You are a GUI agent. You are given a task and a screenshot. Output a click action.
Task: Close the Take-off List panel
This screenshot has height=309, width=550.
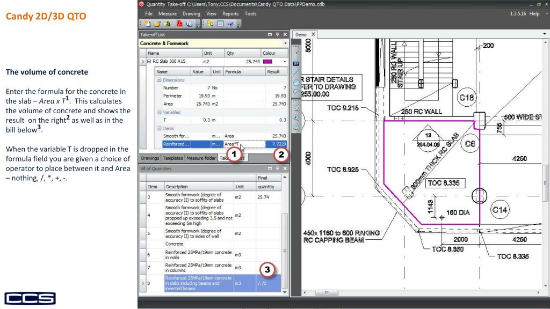(x=285, y=34)
